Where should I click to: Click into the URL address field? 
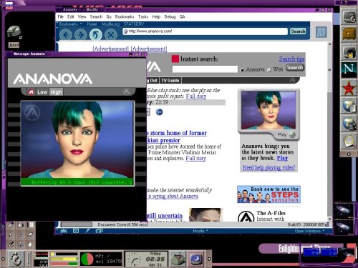click(205, 31)
